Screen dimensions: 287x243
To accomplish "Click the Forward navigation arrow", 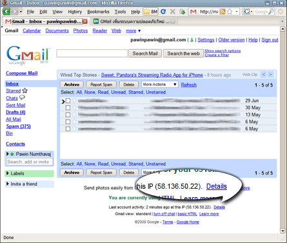I will 15,12.
